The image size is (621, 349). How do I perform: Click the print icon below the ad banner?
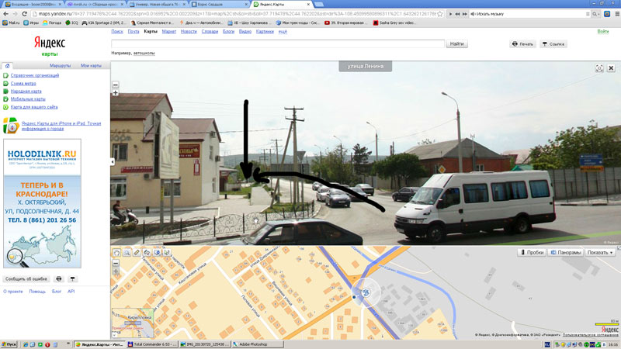(59, 278)
